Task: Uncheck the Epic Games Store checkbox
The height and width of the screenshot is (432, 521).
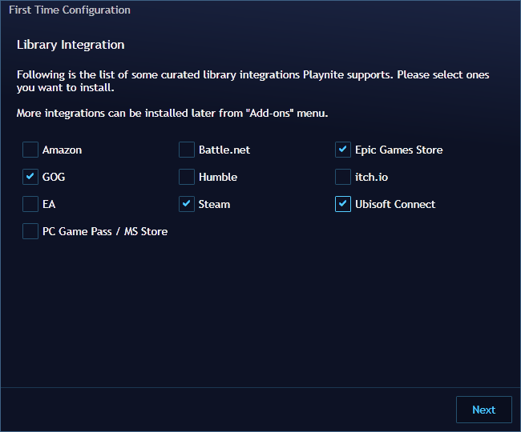Action: (343, 150)
